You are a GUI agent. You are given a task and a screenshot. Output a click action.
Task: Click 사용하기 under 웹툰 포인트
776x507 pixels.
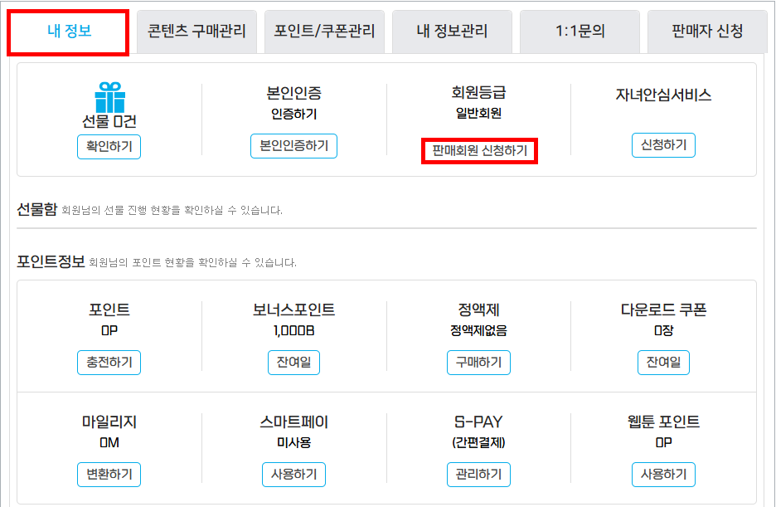[663, 475]
